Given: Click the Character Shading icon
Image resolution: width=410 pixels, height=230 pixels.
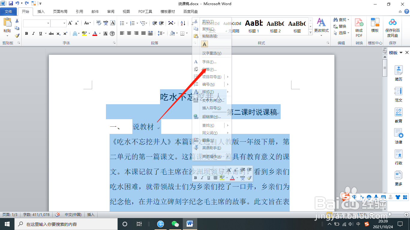Looking at the screenshot, I should (105, 34).
